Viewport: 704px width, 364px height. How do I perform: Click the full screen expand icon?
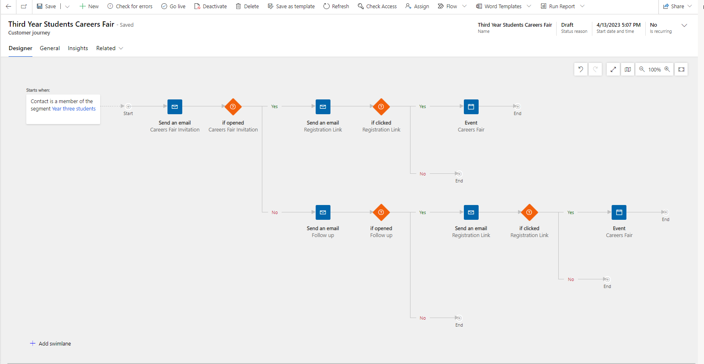point(613,69)
